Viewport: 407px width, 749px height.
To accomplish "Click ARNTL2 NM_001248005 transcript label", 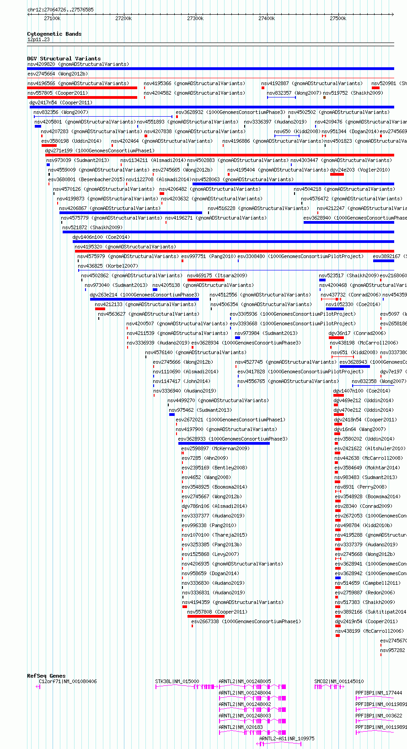I will pos(245,681).
